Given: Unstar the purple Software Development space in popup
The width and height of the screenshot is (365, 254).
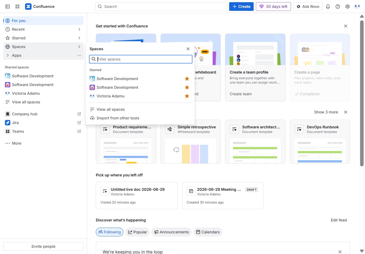Looking at the screenshot, I should (x=187, y=87).
